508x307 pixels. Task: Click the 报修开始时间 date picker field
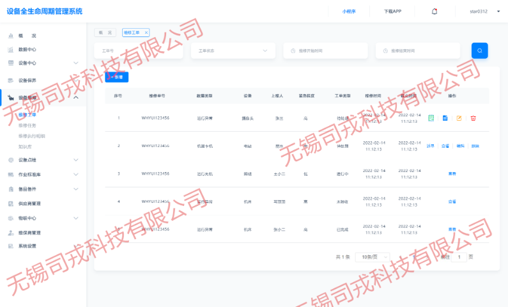pyautogui.click(x=325, y=51)
